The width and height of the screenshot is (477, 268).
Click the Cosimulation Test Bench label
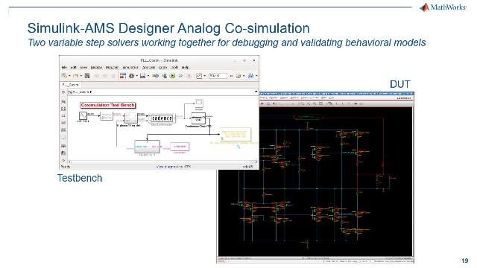coord(108,105)
